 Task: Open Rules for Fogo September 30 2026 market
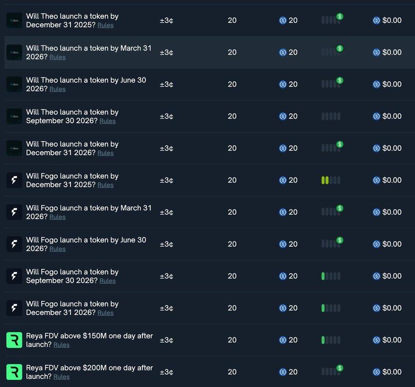107,281
